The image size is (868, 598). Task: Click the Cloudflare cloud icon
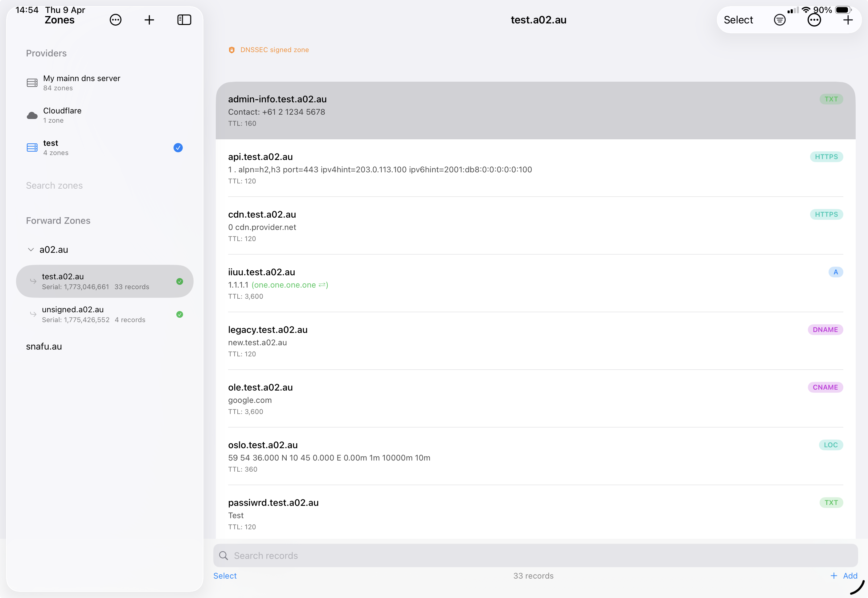32,115
